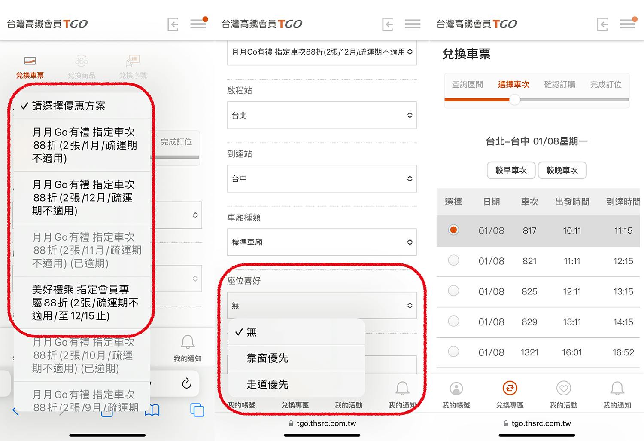Screen dimensions: 644x441
Task: Tap 較晚車次 button
Action: [562, 170]
